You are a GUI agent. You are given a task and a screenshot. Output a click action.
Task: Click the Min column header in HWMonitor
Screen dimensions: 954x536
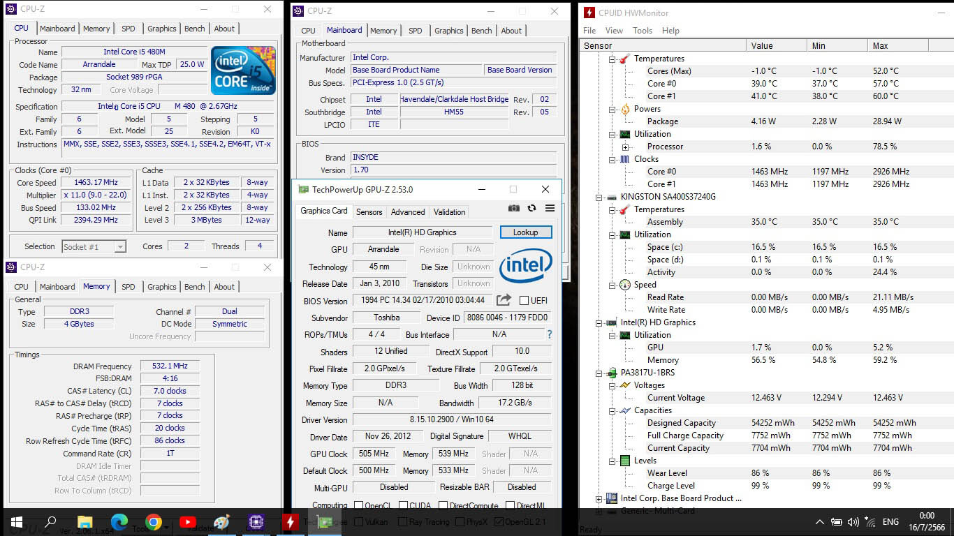point(837,45)
